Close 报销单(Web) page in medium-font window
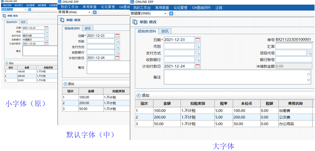This screenshot has width=315, height=151. point(95,12)
